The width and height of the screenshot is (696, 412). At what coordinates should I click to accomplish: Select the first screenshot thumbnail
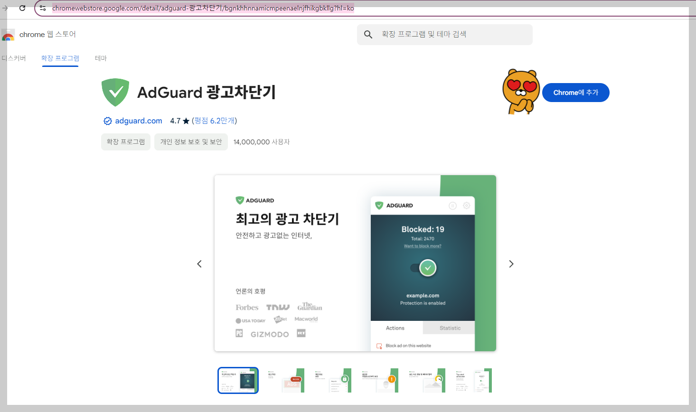point(238,380)
